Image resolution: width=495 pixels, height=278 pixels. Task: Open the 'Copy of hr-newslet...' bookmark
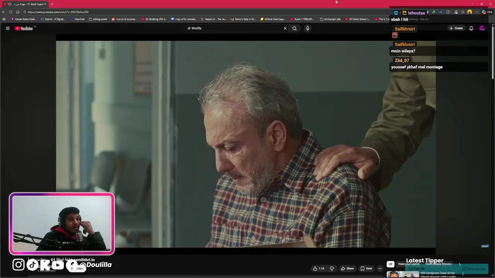pyautogui.click(x=184, y=19)
